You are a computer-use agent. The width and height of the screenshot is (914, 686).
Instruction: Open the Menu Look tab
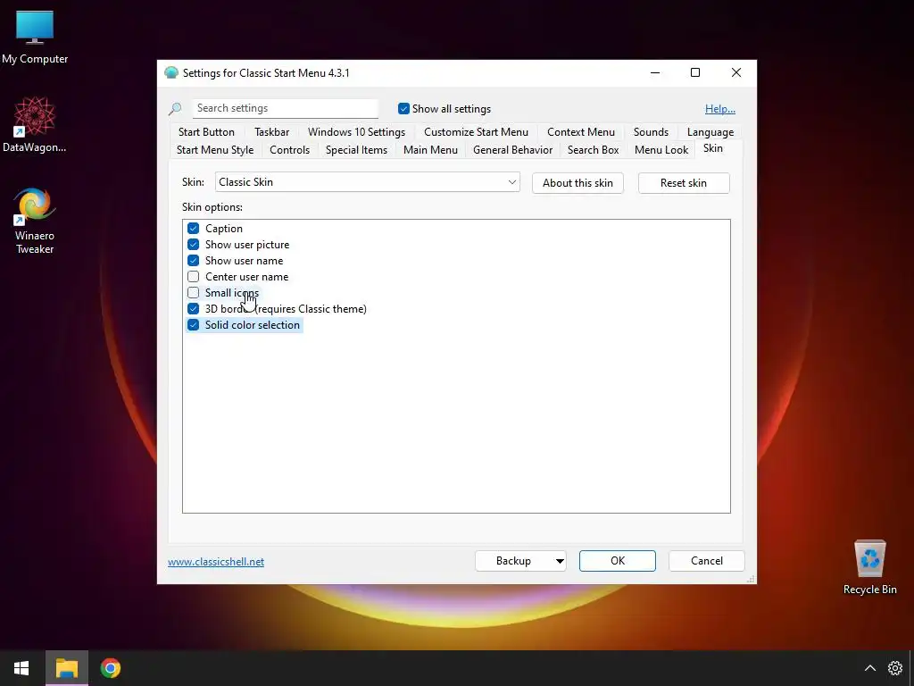tap(661, 150)
